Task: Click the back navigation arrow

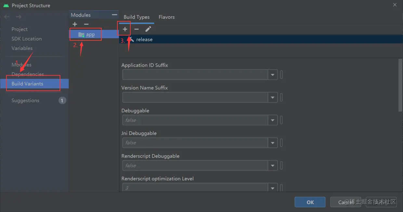Action: pyautogui.click(x=7, y=17)
